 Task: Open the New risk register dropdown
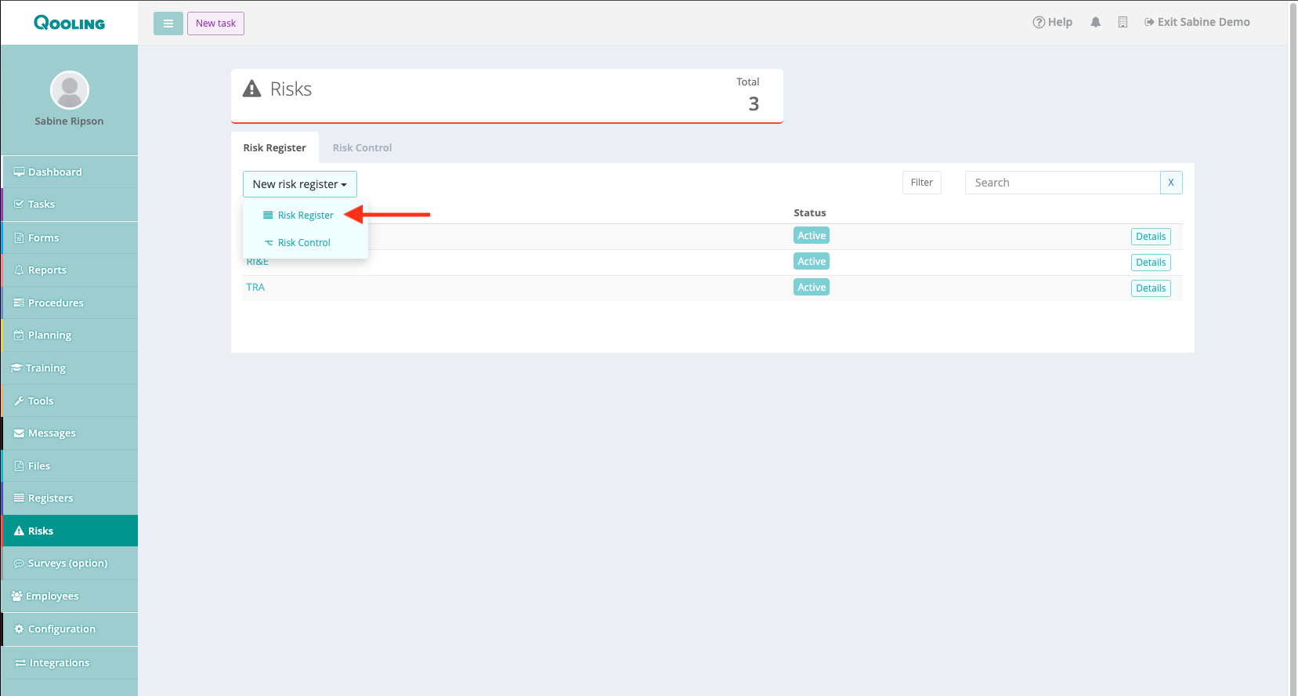pyautogui.click(x=300, y=184)
